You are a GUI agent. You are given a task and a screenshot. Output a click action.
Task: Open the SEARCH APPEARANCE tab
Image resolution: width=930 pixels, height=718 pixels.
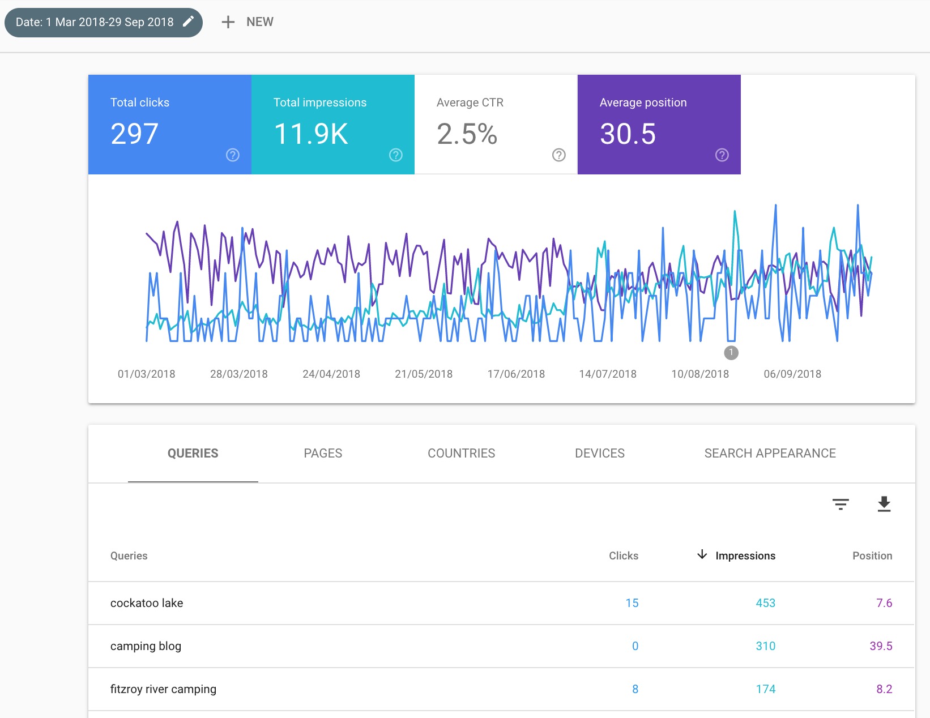tap(770, 453)
